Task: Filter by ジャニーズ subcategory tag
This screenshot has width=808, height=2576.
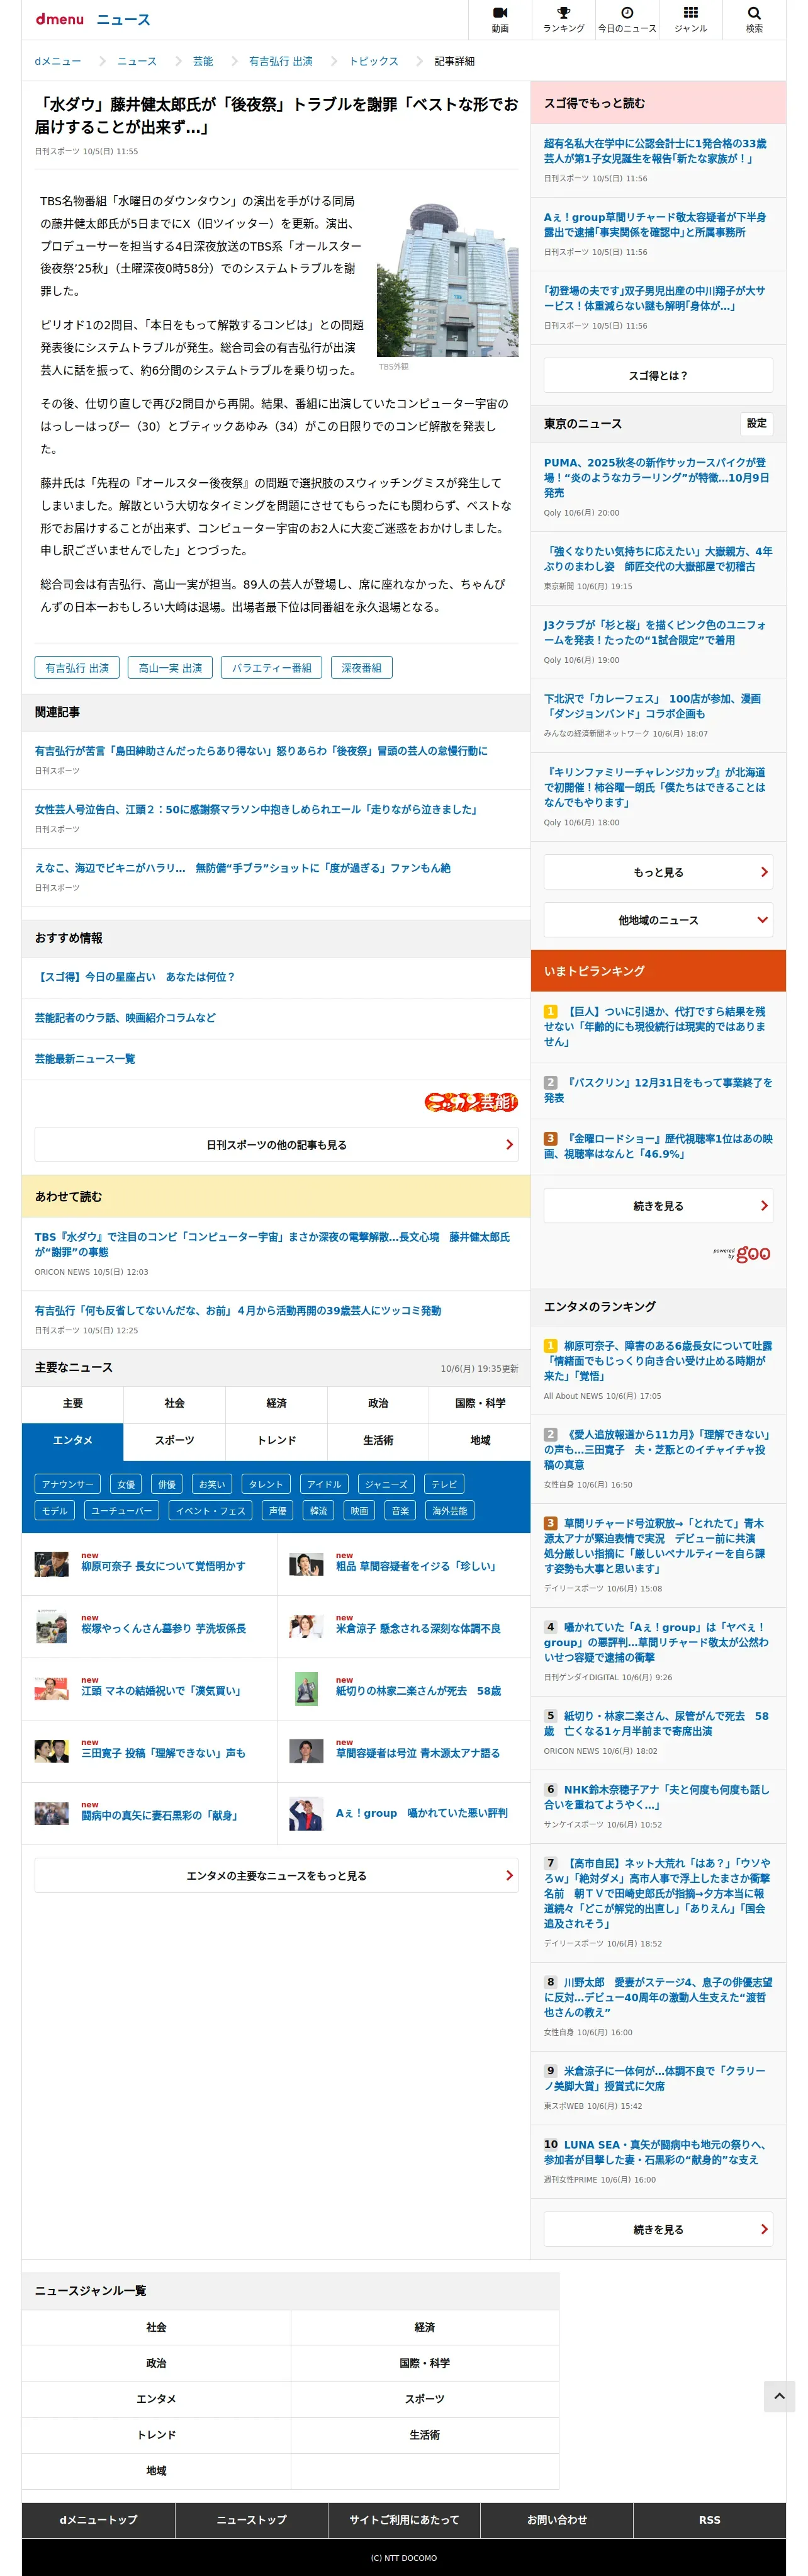Action: click(386, 1485)
